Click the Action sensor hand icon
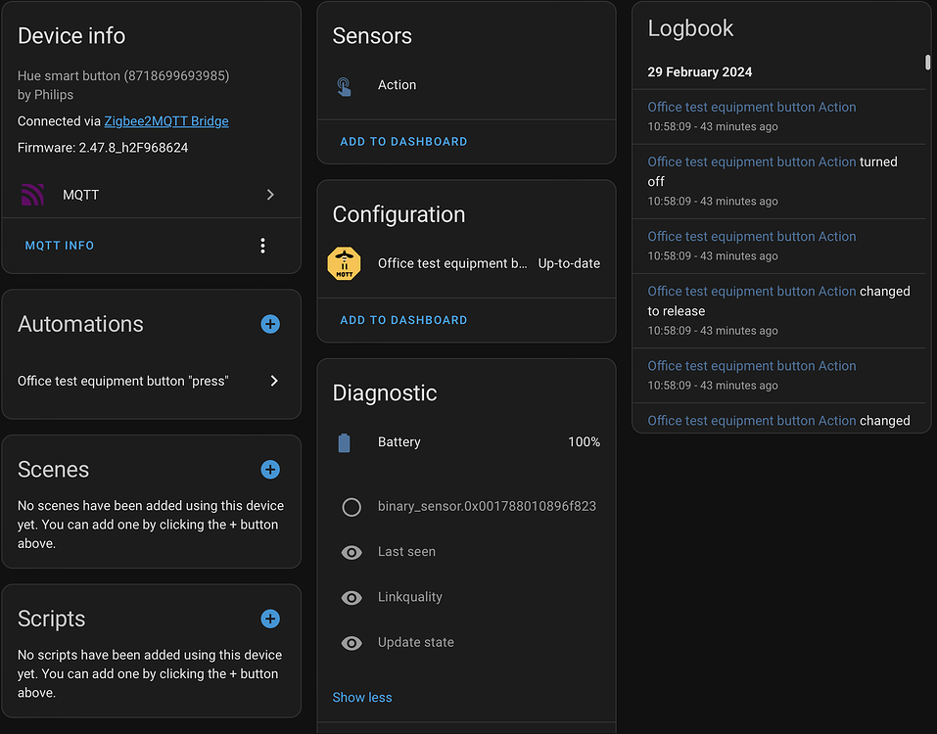937x734 pixels. [344, 85]
